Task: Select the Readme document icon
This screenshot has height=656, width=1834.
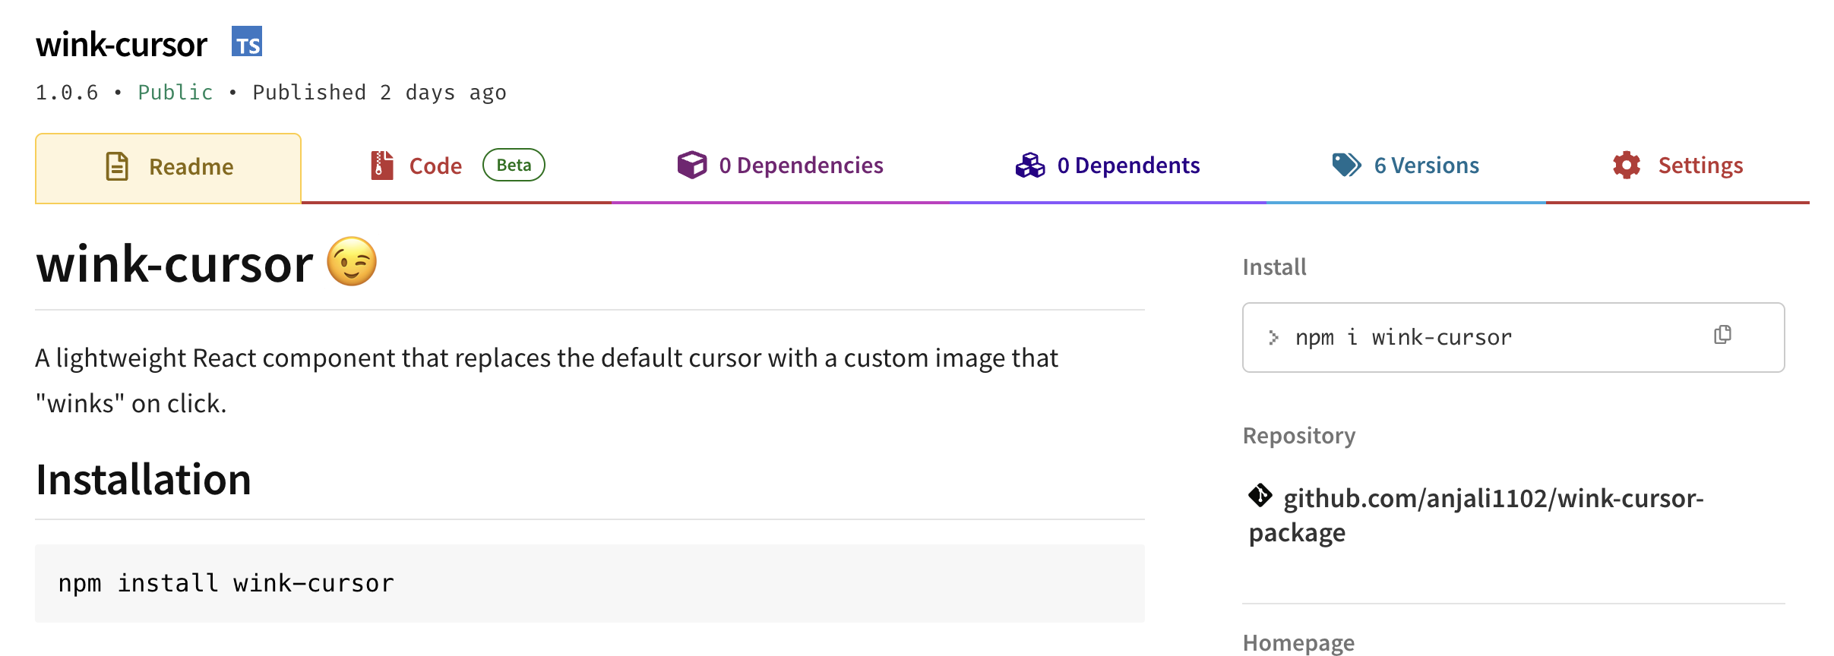Action: click(x=115, y=166)
